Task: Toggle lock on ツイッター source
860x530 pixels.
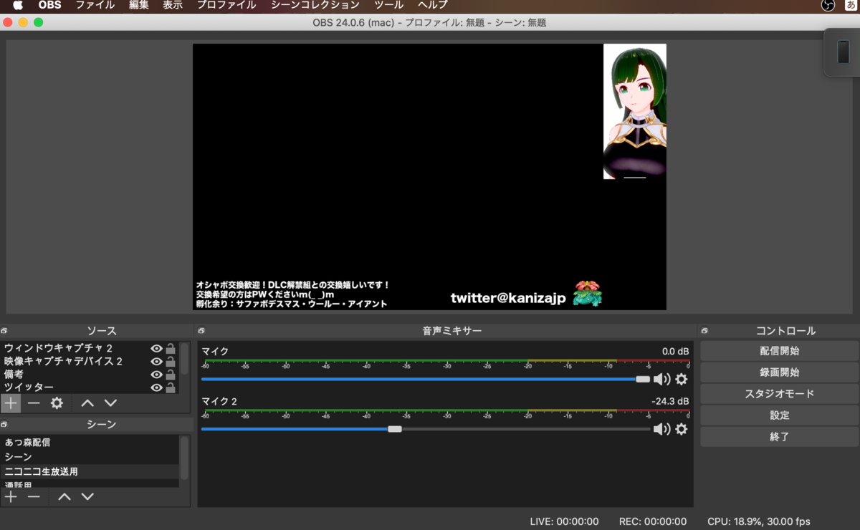Action: click(171, 387)
